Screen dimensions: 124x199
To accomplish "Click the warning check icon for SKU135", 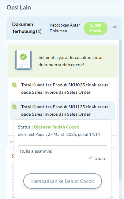I will click(x=14, y=107).
